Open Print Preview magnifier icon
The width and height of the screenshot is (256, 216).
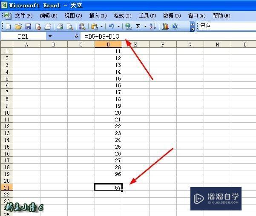point(70,26)
